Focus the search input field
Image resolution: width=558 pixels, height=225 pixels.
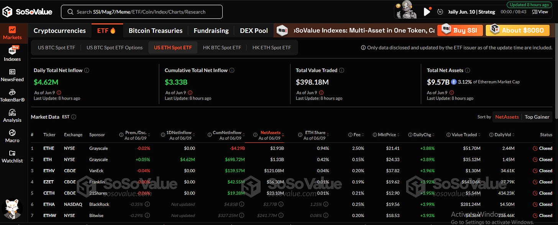142,12
